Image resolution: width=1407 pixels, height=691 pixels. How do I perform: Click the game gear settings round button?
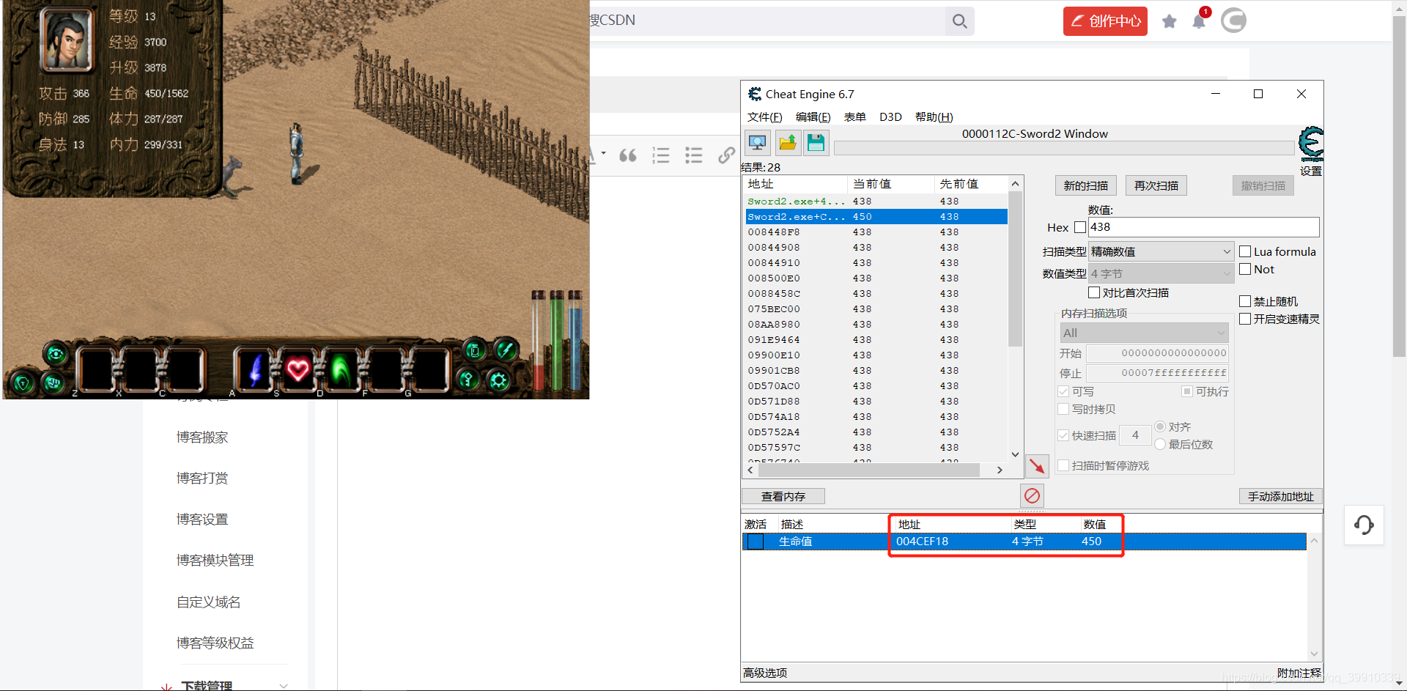pos(499,380)
